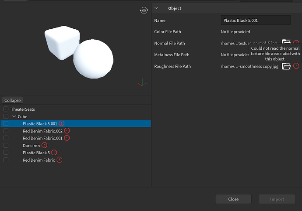This screenshot has height=211, width=302.
Task: Select Red Denim Fabric.002 in the tree
Action: (43, 131)
